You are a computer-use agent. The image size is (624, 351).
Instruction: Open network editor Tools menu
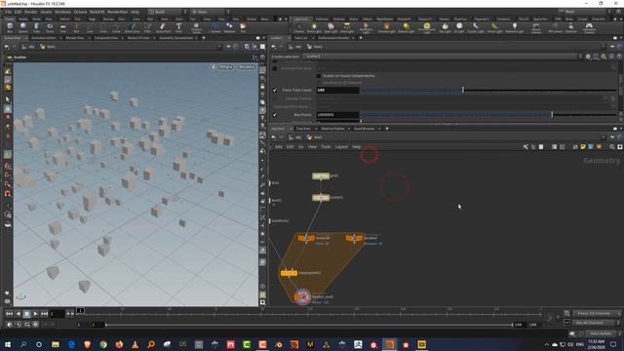pyautogui.click(x=326, y=147)
